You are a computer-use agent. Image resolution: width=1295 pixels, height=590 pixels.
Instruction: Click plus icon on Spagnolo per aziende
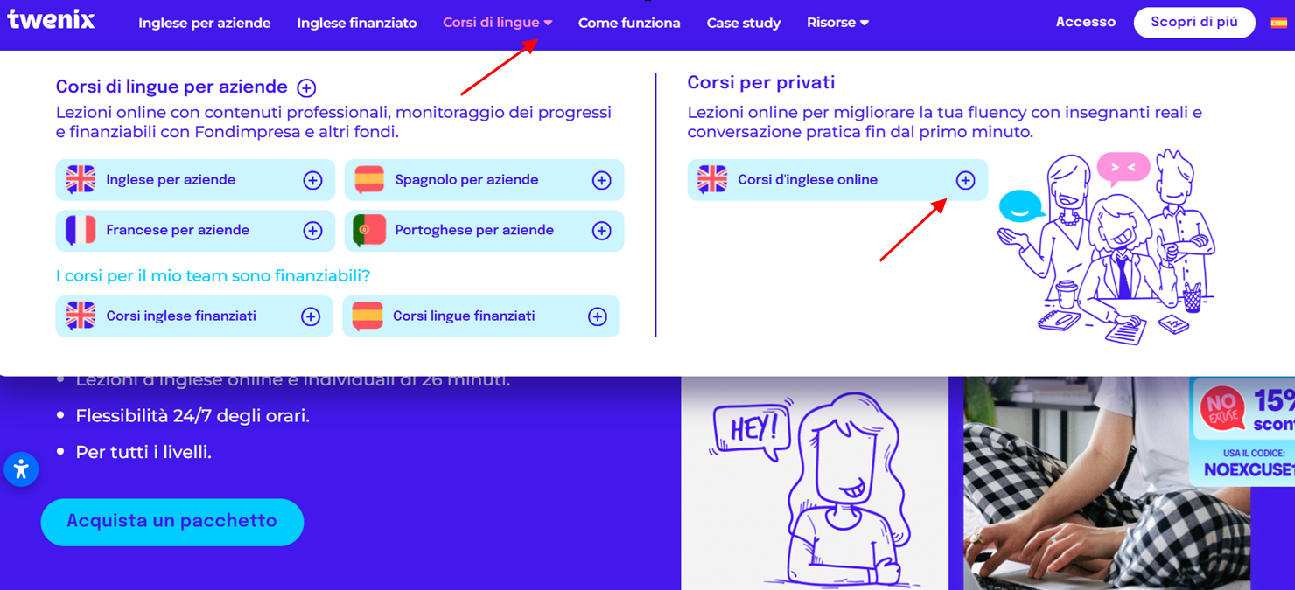coord(601,180)
